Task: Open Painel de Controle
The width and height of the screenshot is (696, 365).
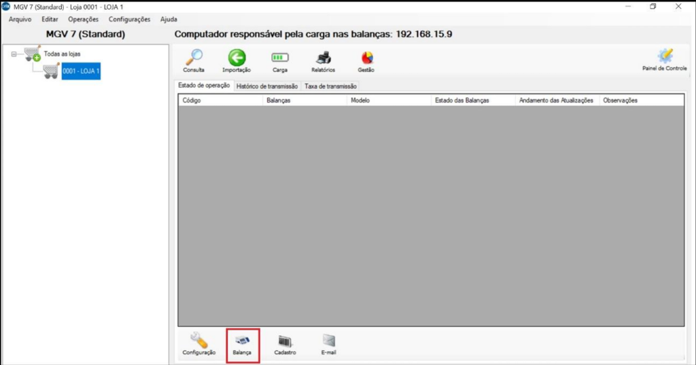Action: [665, 60]
